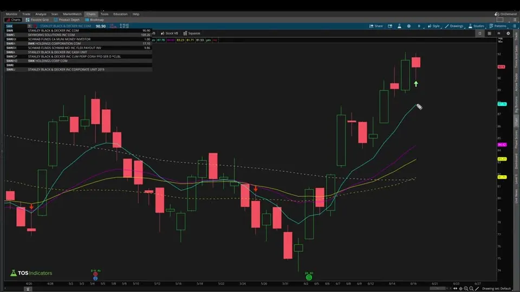Click the SWK symbol input field
This screenshot has width=520, height=292.
[x=16, y=26]
